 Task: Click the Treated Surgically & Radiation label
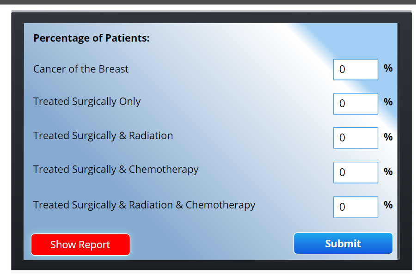[103, 135]
